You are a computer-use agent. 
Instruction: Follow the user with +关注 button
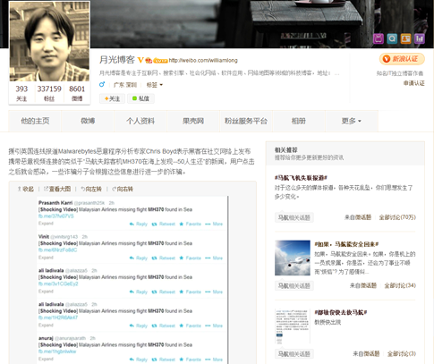[112, 98]
